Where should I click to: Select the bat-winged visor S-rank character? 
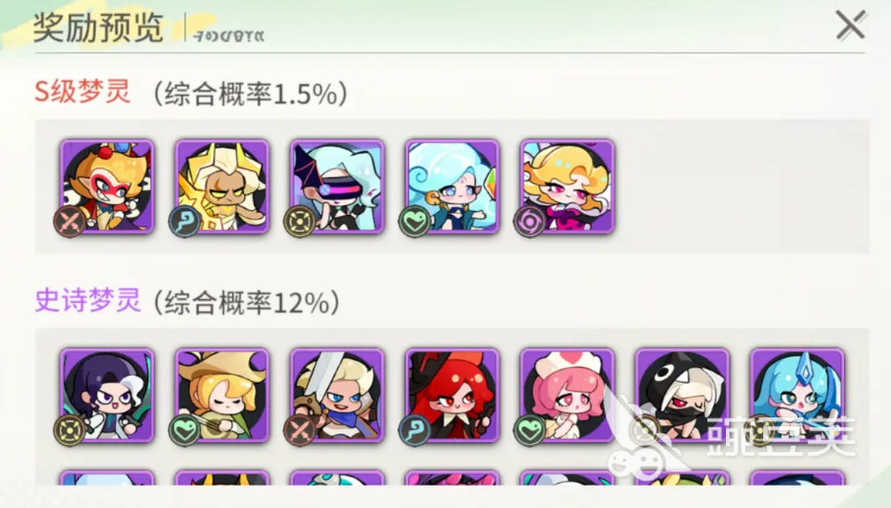337,186
